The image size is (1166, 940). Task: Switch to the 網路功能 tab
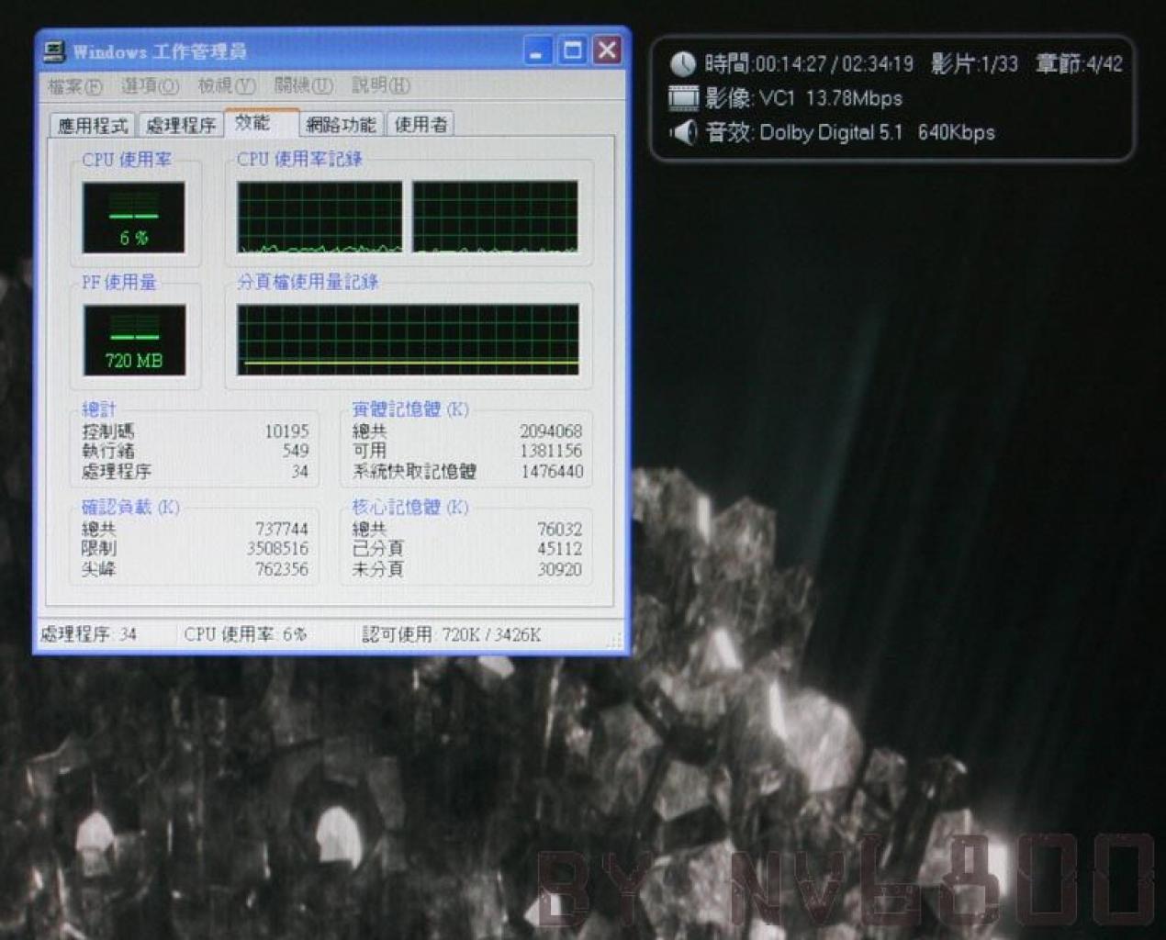tap(342, 125)
